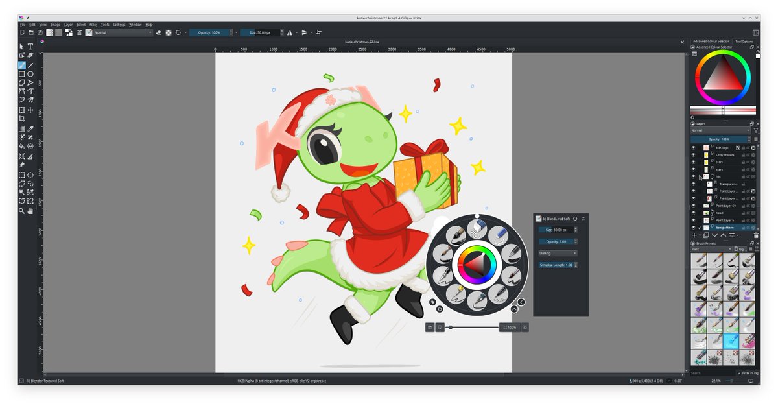Open the blending mode Normal dropdown in toolbar
The image size is (778, 406).
(x=123, y=32)
